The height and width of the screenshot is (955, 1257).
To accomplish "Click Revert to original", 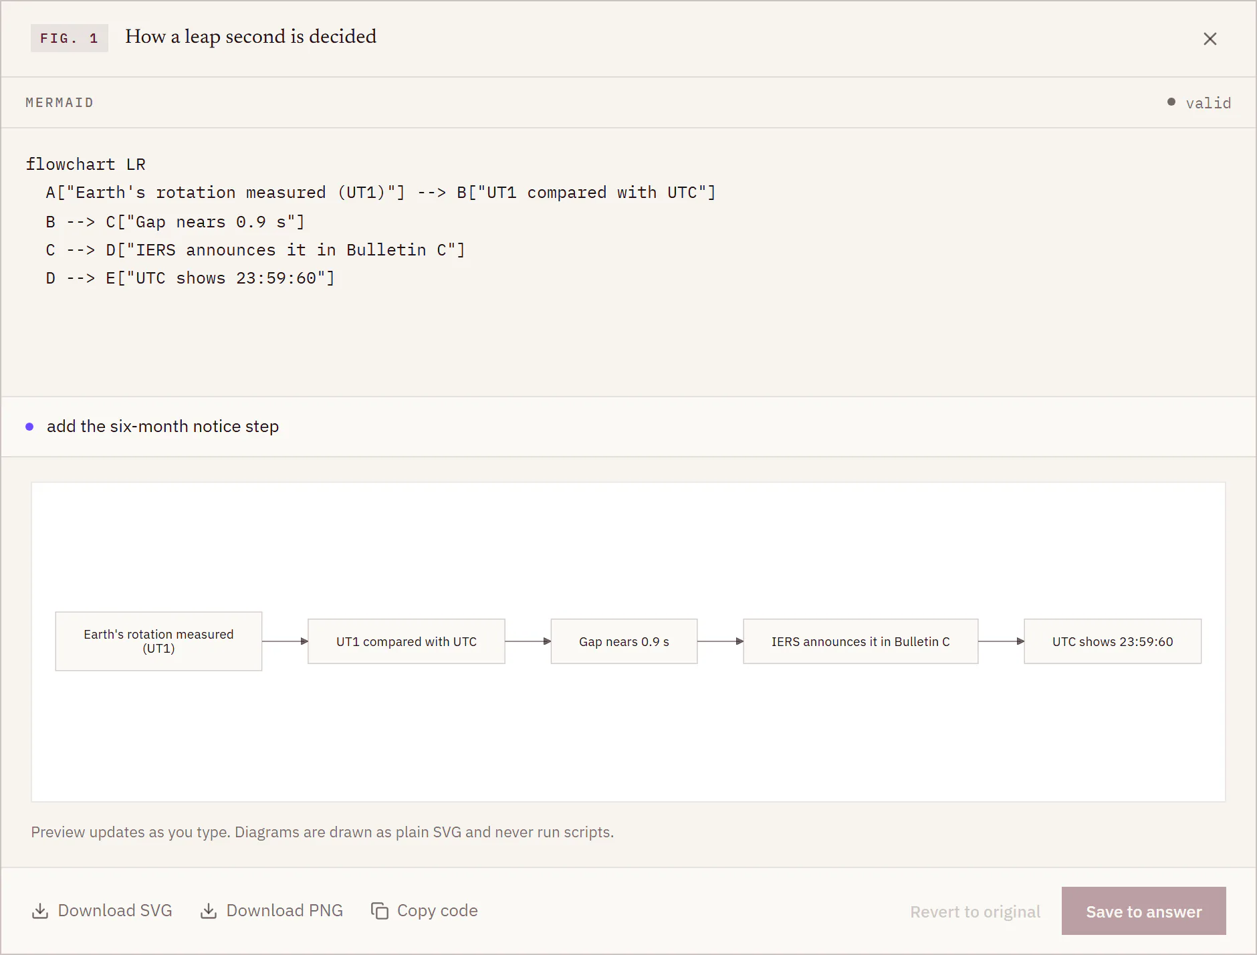I will click(x=975, y=912).
